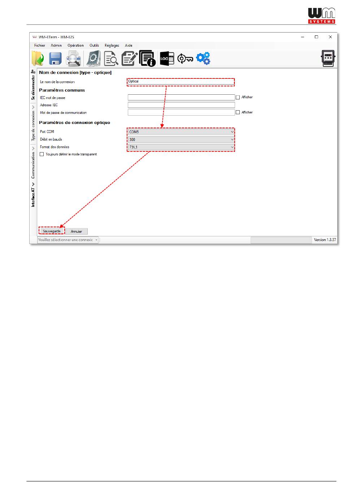Click the connection name field containing Optical
The height and width of the screenshot is (498, 343).
click(181, 82)
